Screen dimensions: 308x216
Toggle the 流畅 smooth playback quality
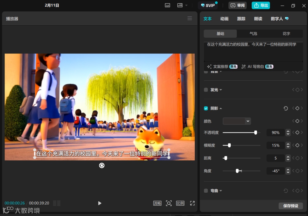click(157, 203)
